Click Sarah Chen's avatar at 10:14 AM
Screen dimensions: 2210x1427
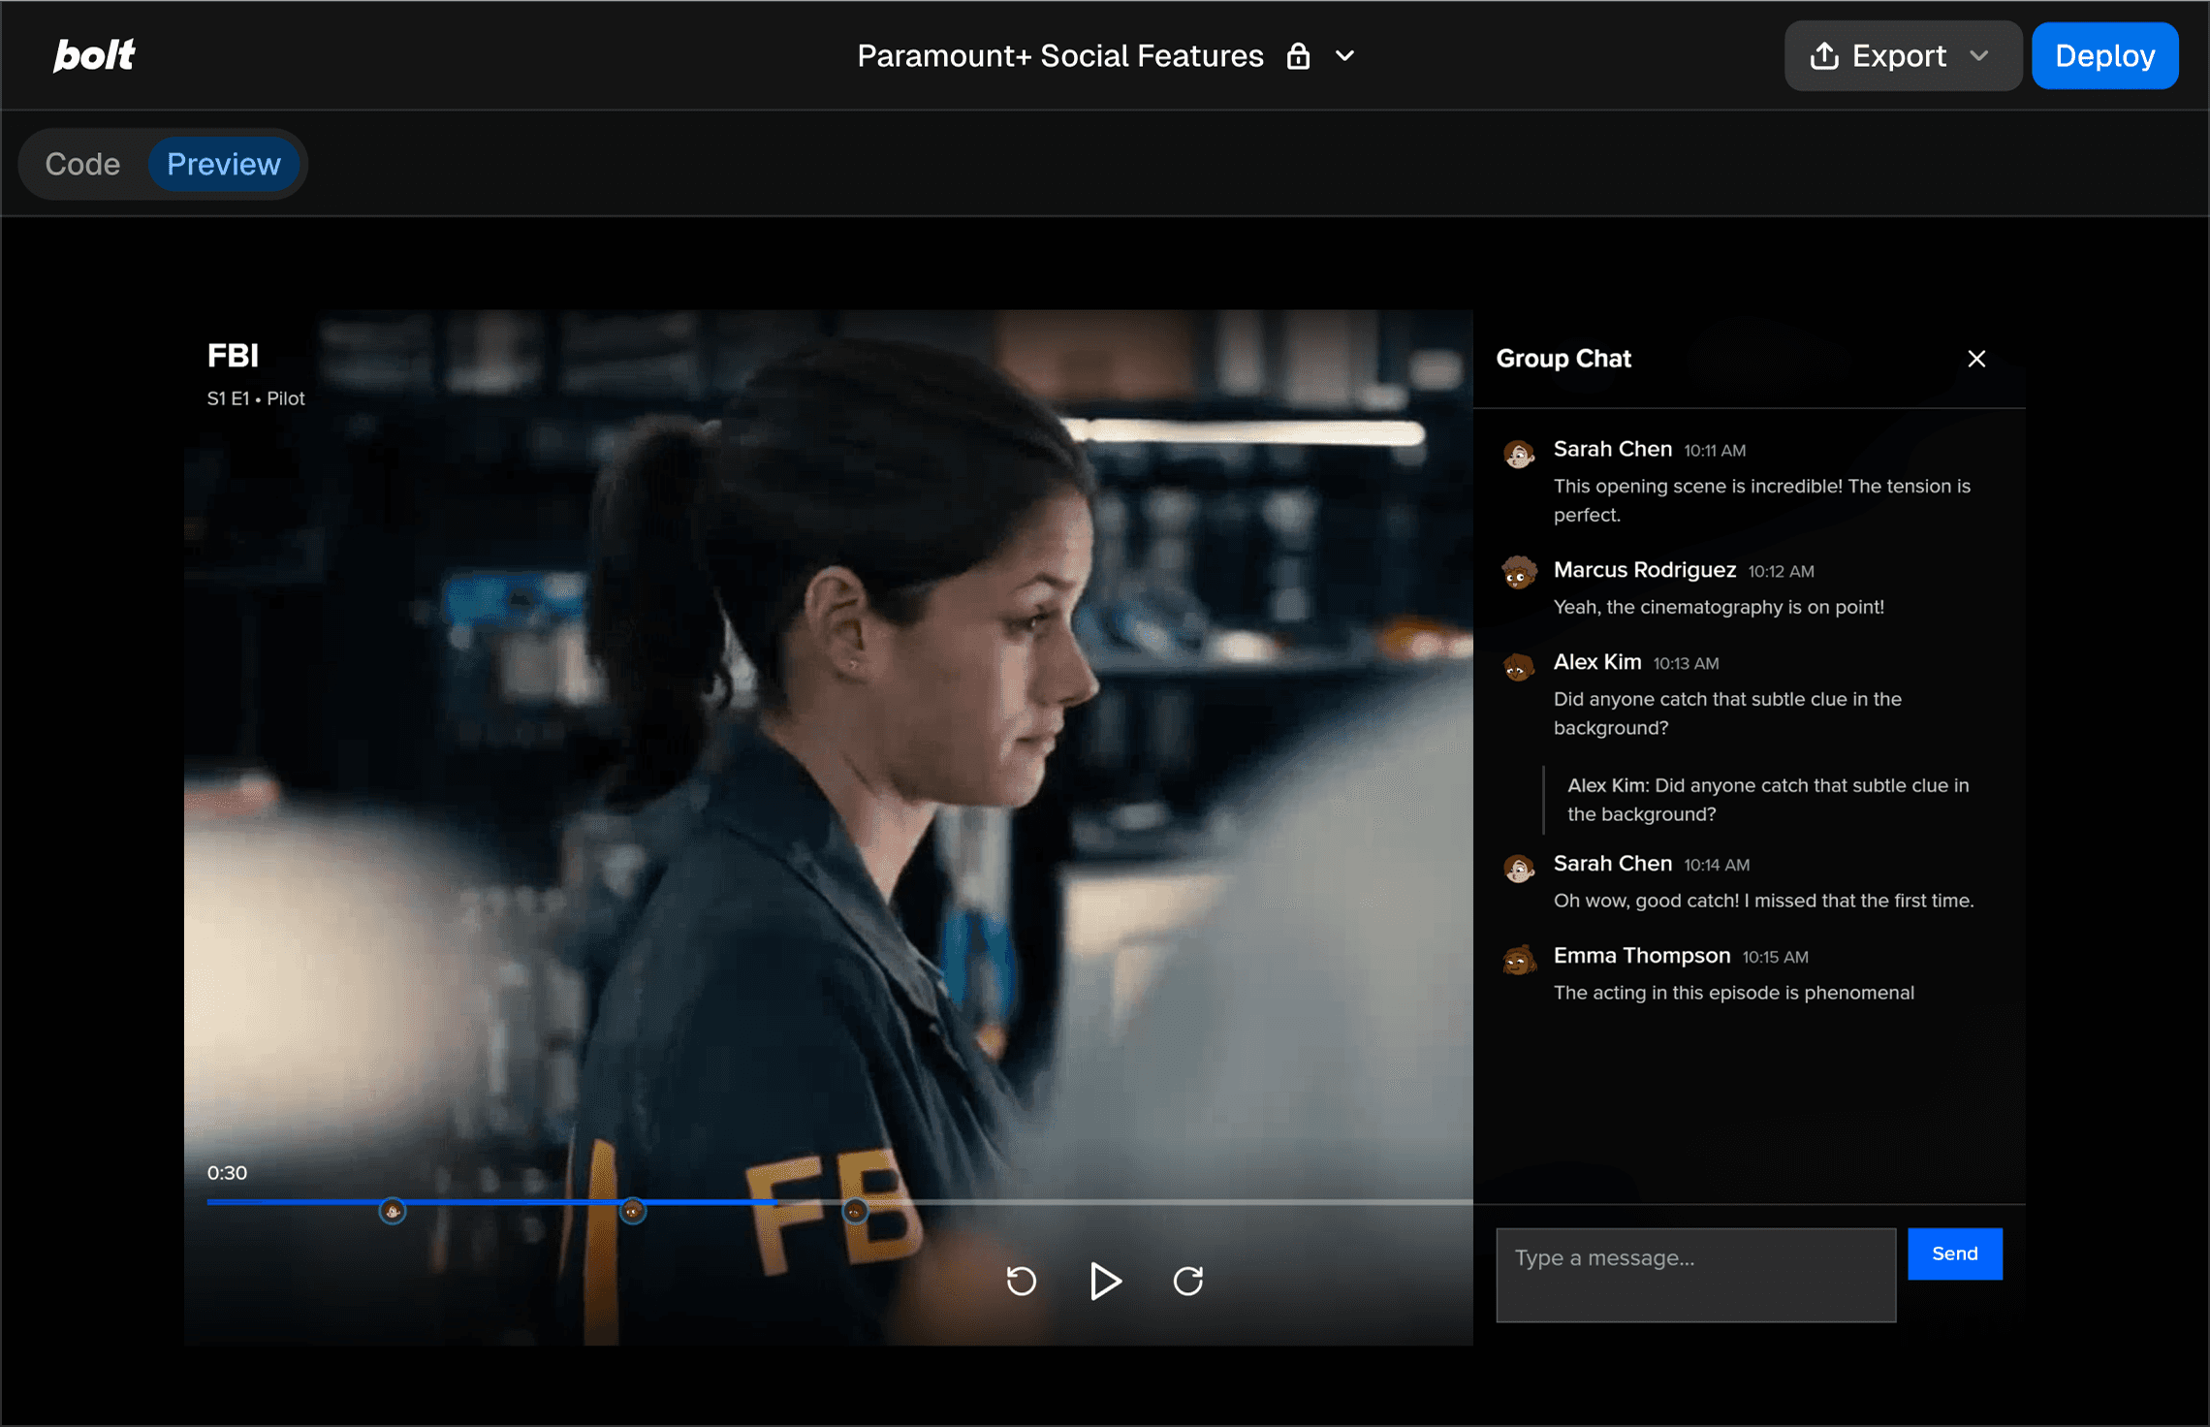(x=1518, y=868)
